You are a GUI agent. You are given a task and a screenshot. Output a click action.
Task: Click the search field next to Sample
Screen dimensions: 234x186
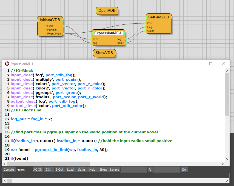133,170
